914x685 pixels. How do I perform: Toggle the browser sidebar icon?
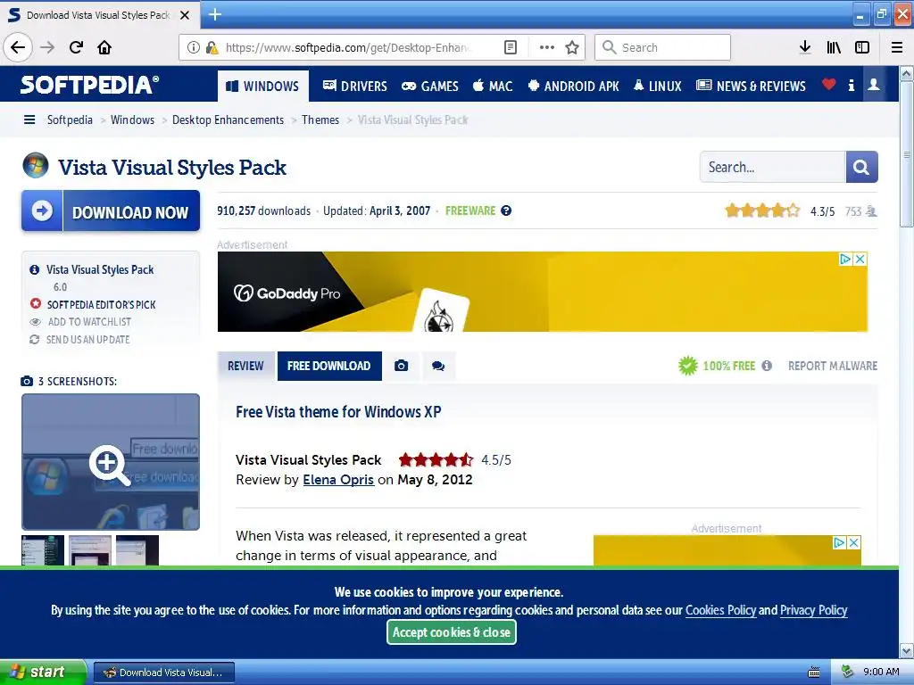(862, 47)
